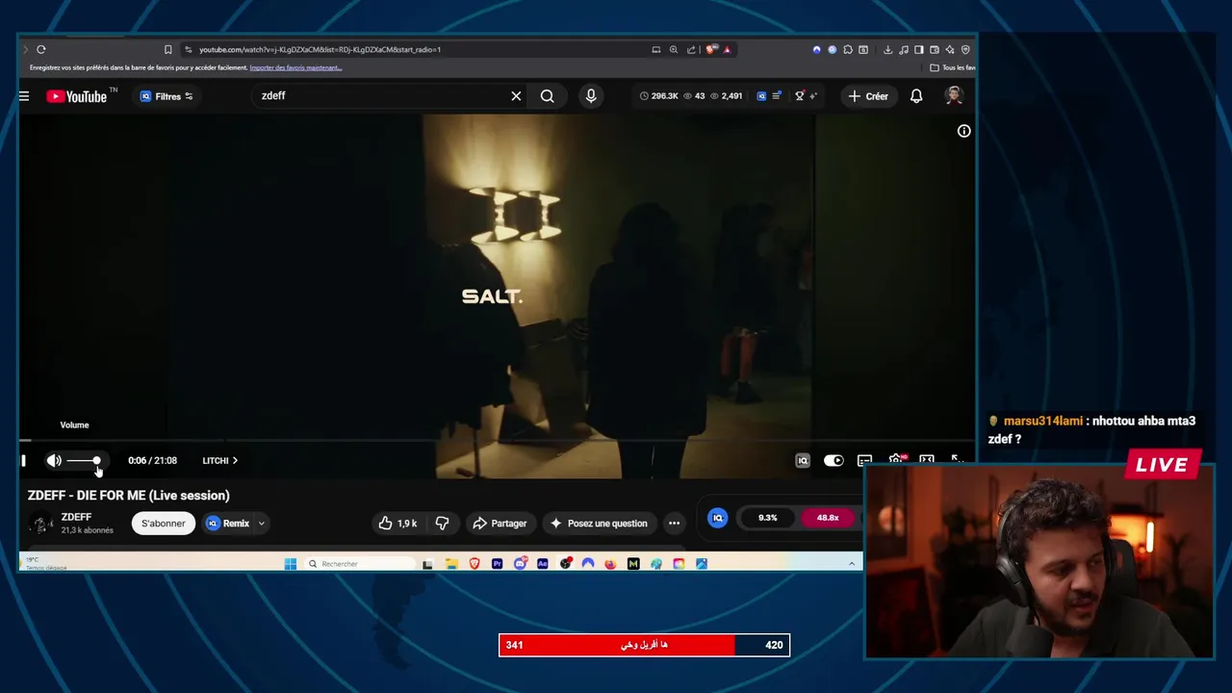
Task: Start voice search with microphone
Action: click(x=591, y=96)
